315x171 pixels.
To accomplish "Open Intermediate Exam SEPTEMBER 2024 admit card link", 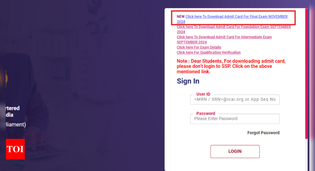I will coord(224,40).
